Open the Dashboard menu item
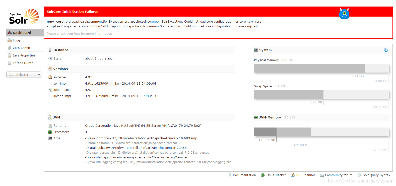 [25, 33]
